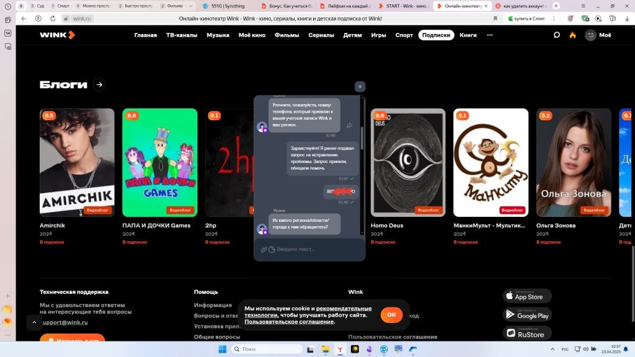Open Пользовательское соглашение link in cookie banner
This screenshot has height=357, width=635.
pos(289,322)
